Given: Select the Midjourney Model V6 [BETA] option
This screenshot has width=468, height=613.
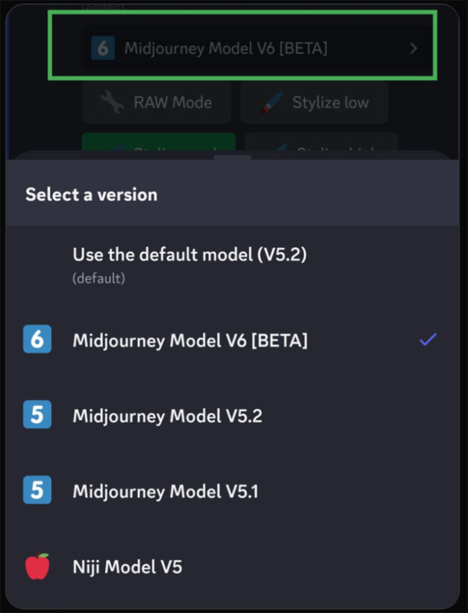Looking at the screenshot, I should click(x=233, y=339).
